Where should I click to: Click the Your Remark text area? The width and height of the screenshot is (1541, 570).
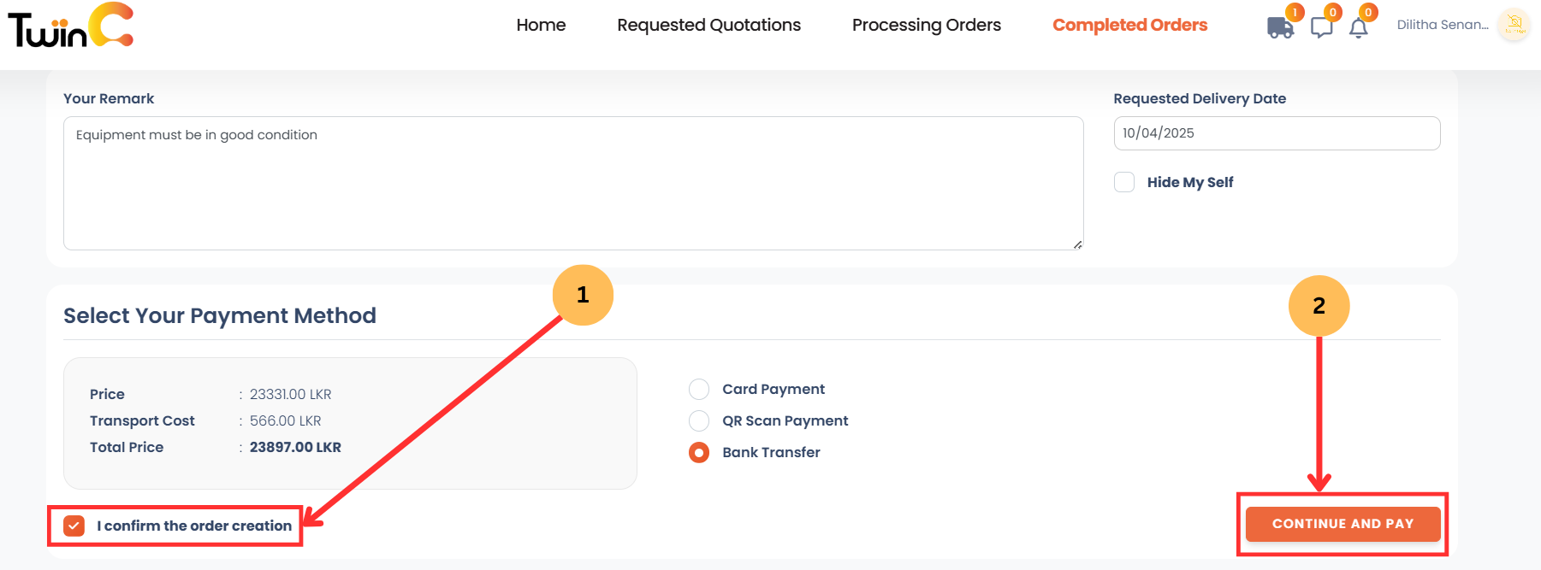pos(572,183)
